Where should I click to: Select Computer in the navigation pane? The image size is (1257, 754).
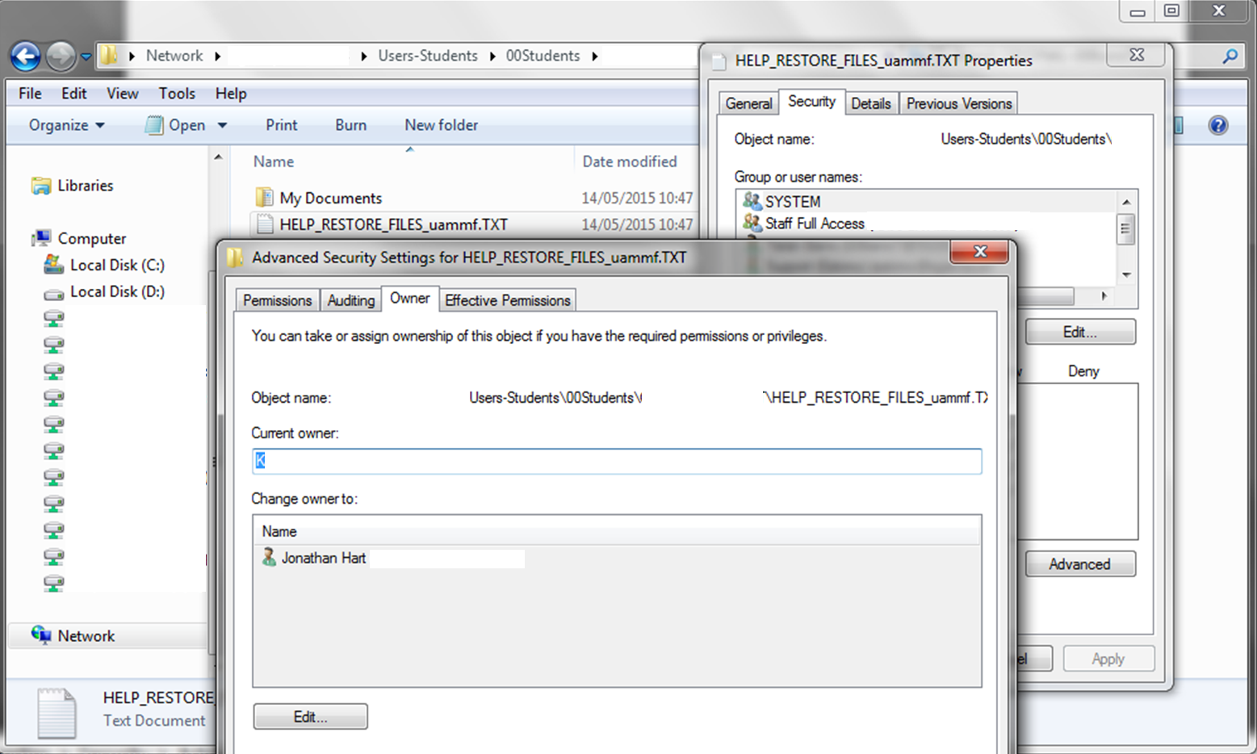coord(78,238)
